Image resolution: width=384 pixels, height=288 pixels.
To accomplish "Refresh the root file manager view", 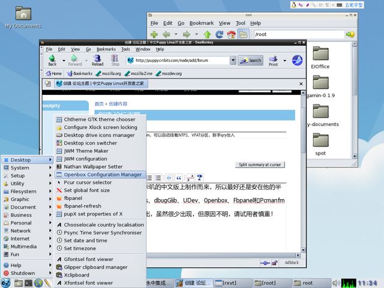I will (x=219, y=35).
